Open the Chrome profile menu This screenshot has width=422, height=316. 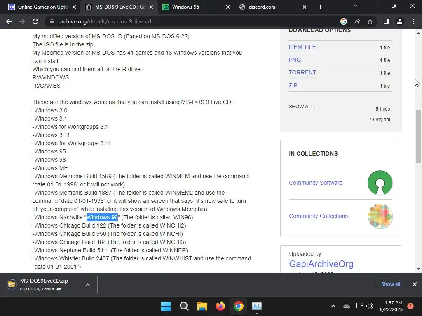point(400,21)
